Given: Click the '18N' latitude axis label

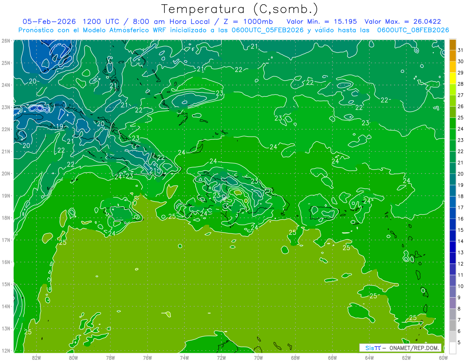Looking at the screenshot, I should 6,218.
